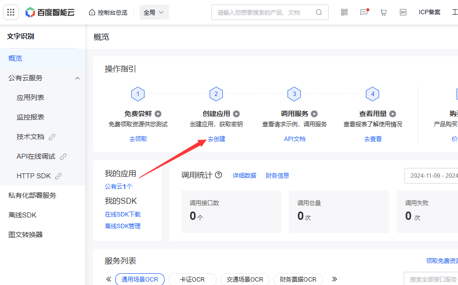This screenshot has height=285, width=458.
Task: Open the 详细数据 link
Action: (x=244, y=175)
